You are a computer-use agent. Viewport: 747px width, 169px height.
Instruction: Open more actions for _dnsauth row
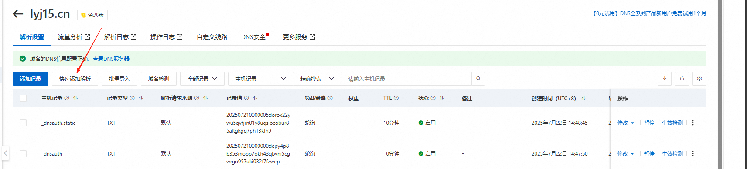point(693,154)
